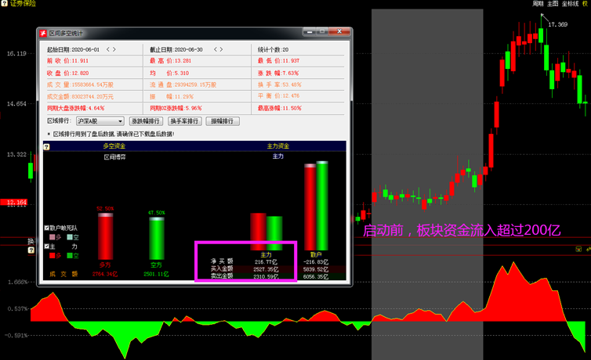Click next arrow beside 起始日期
591x360 pixels.
click(x=114, y=49)
